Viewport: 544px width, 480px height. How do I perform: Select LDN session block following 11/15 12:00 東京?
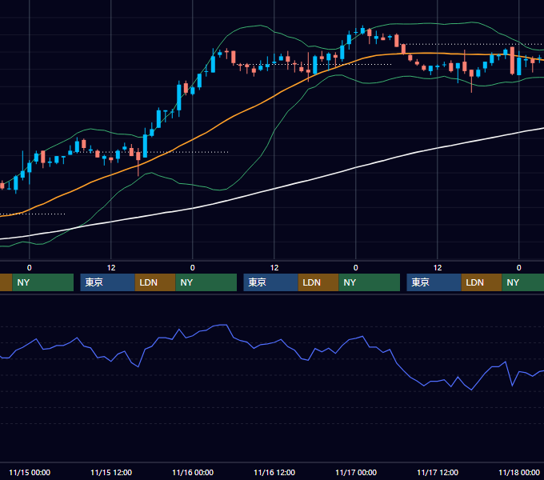pos(155,282)
